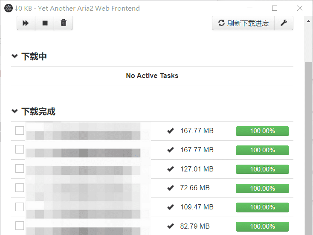Collapse the 下载完成 section chevron

tap(15, 112)
